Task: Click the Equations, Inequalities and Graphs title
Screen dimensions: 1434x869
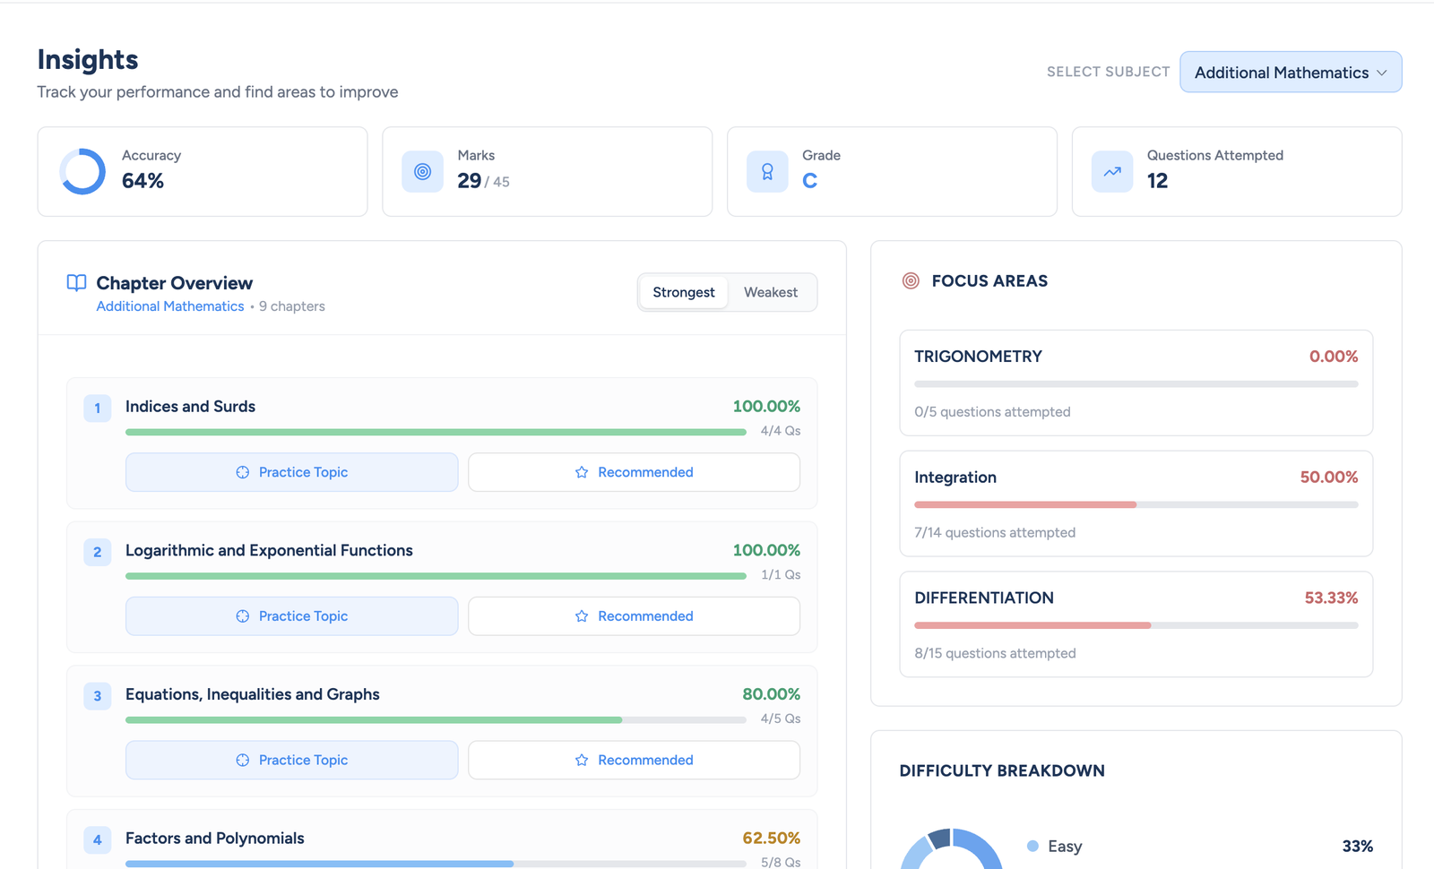Action: click(253, 694)
